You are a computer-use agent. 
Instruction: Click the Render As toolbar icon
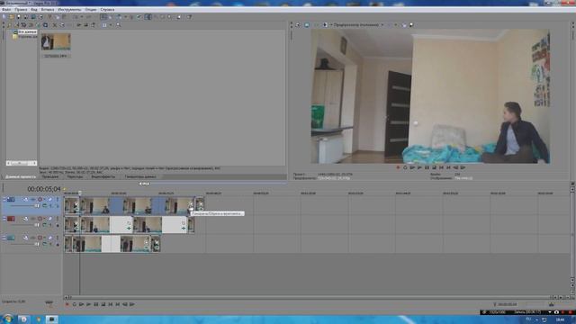(33, 17)
